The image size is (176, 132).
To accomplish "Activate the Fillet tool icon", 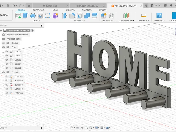I will tap(72, 16).
